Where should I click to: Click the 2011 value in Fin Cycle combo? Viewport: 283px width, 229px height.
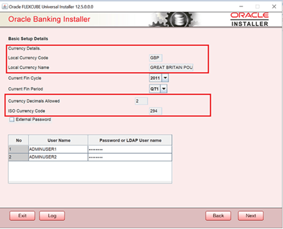[x=155, y=78]
